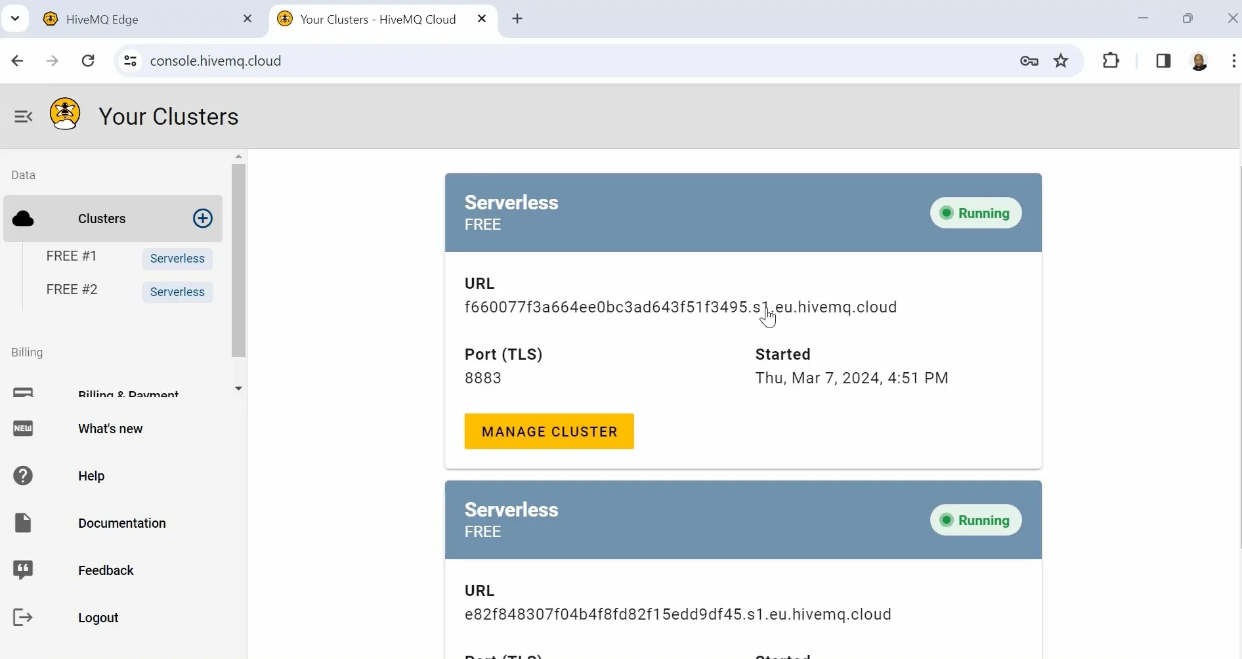
Task: Open the Chrome profile avatar
Action: tap(1199, 61)
